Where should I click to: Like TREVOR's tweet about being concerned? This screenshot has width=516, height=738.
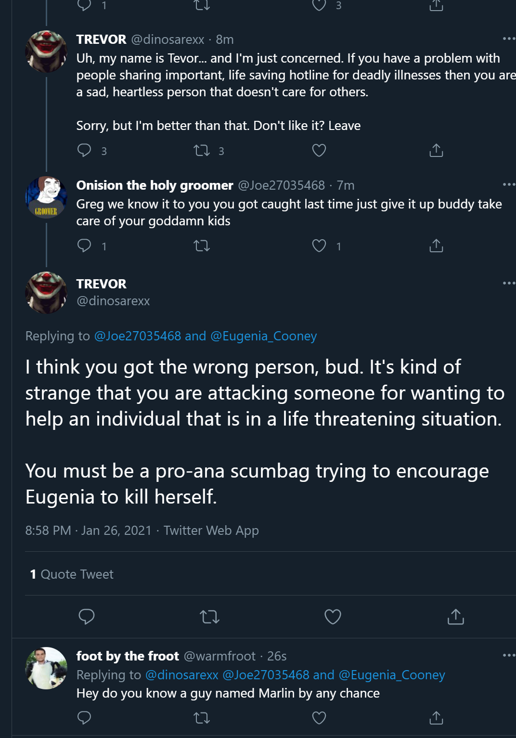point(319,151)
